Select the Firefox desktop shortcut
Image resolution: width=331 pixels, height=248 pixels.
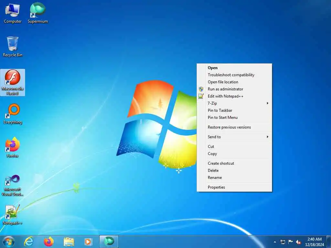pos(13,148)
